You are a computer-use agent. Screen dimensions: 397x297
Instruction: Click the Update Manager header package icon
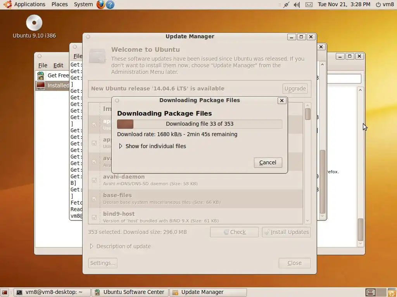click(97, 56)
